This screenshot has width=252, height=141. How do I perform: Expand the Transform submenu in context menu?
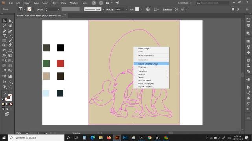[x=151, y=71]
